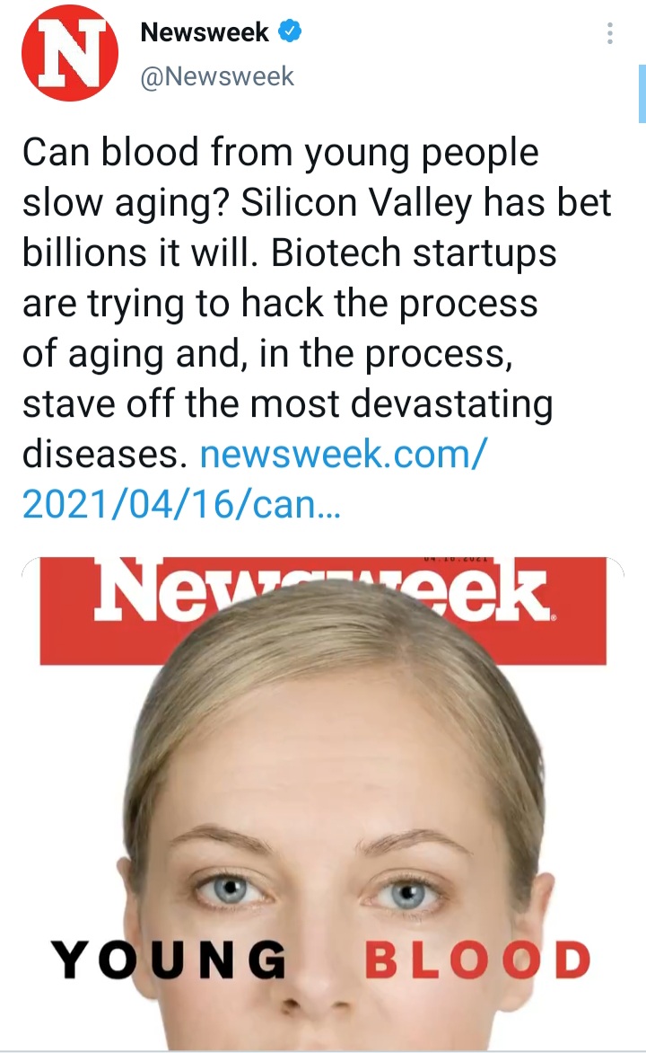Click the blue verified badge
Viewport: 646px width, 1053px height.
[x=290, y=31]
